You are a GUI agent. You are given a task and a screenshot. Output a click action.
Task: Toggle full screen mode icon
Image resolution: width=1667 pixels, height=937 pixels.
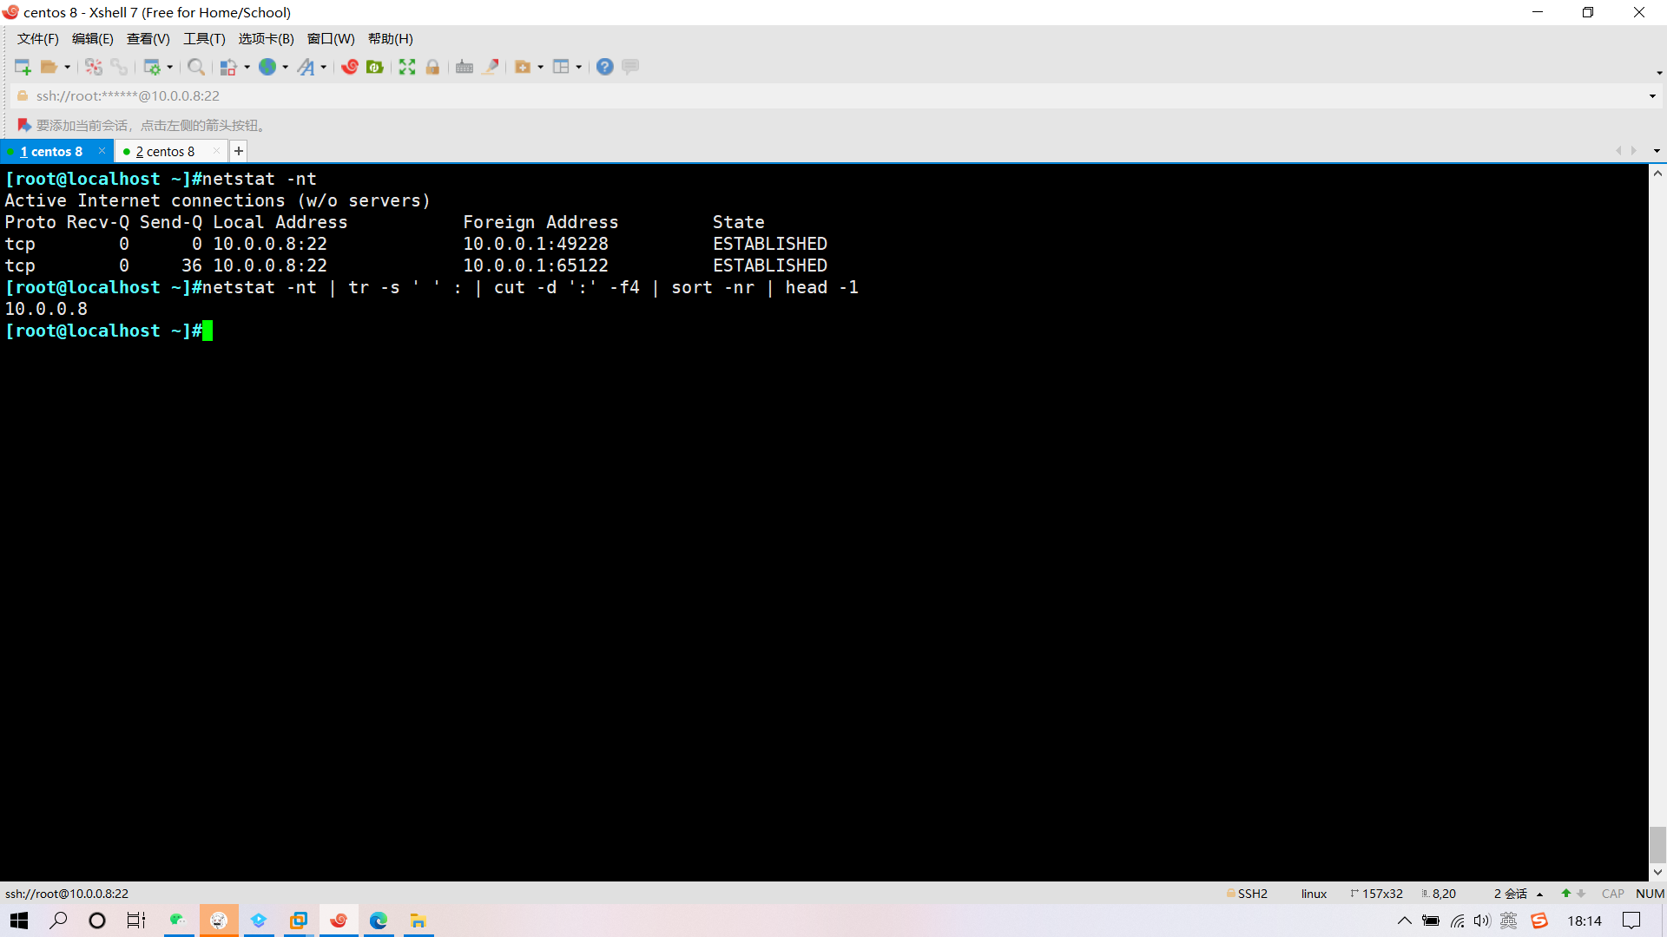tap(407, 67)
